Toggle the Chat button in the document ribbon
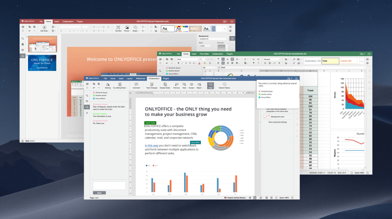The image size is (392, 219). tap(211, 86)
